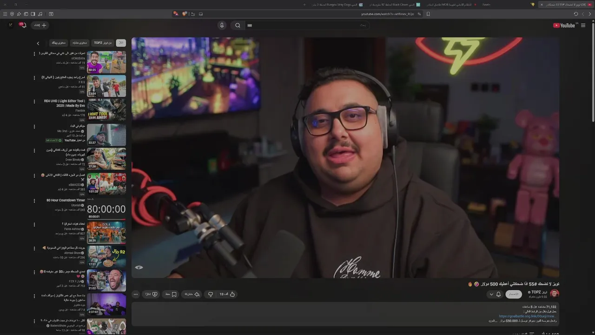Switch to the Bungou Stray Dogs tab

[337, 5]
